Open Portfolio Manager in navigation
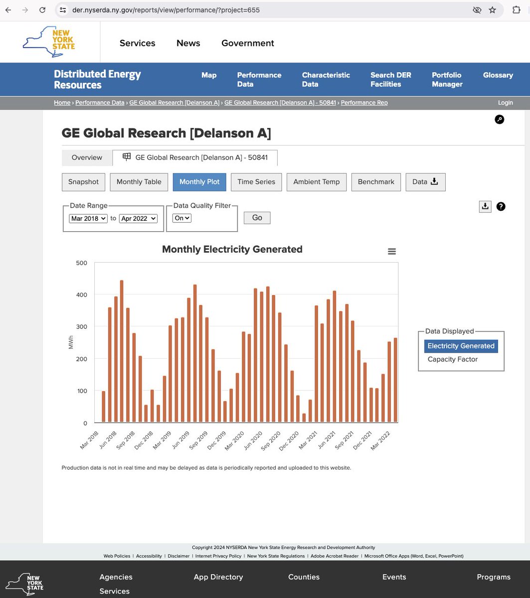The width and height of the screenshot is (530, 598). (x=447, y=80)
